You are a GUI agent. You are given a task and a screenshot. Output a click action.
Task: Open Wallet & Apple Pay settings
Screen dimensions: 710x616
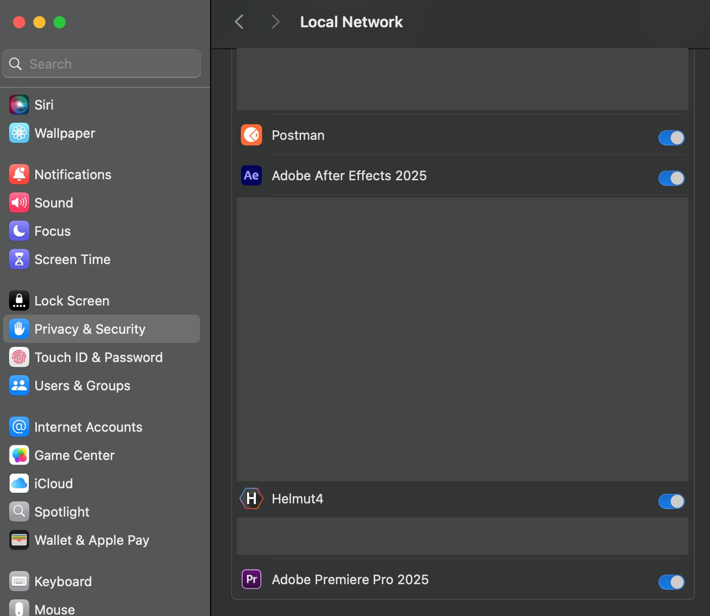[92, 540]
